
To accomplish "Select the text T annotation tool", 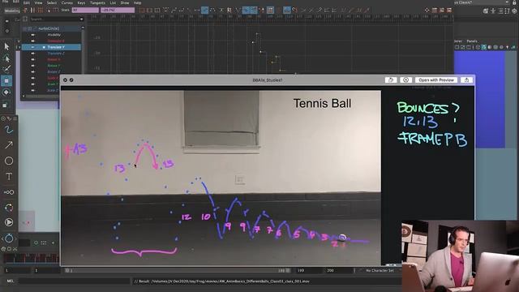I will click(x=9, y=177).
